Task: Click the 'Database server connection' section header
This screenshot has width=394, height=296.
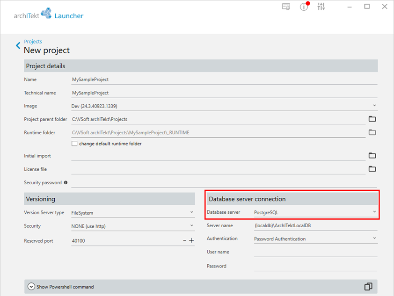Action: point(292,199)
